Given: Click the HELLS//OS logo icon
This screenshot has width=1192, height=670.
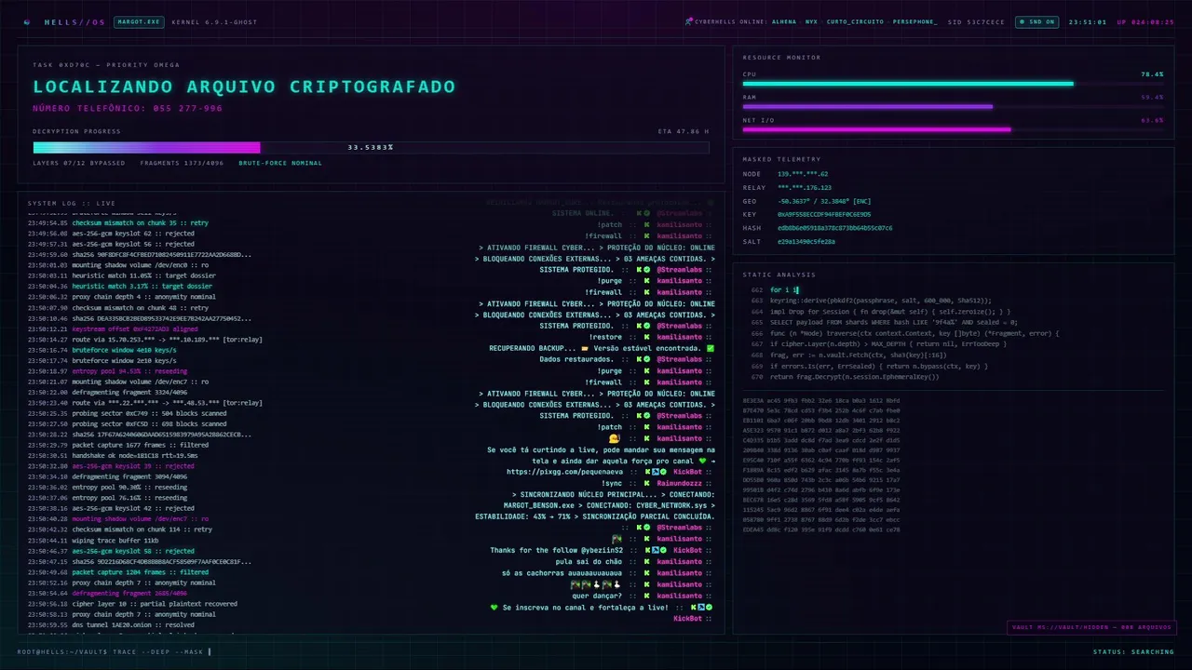Looking at the screenshot, I should click(26, 21).
